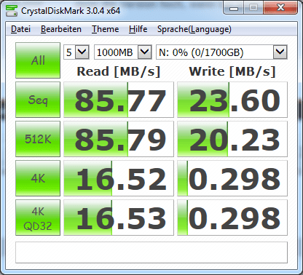Start all benchmarks with the All button

pos(38,60)
